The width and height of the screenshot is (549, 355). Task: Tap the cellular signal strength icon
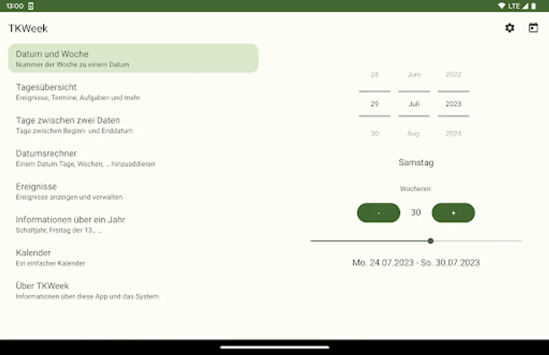(525, 6)
